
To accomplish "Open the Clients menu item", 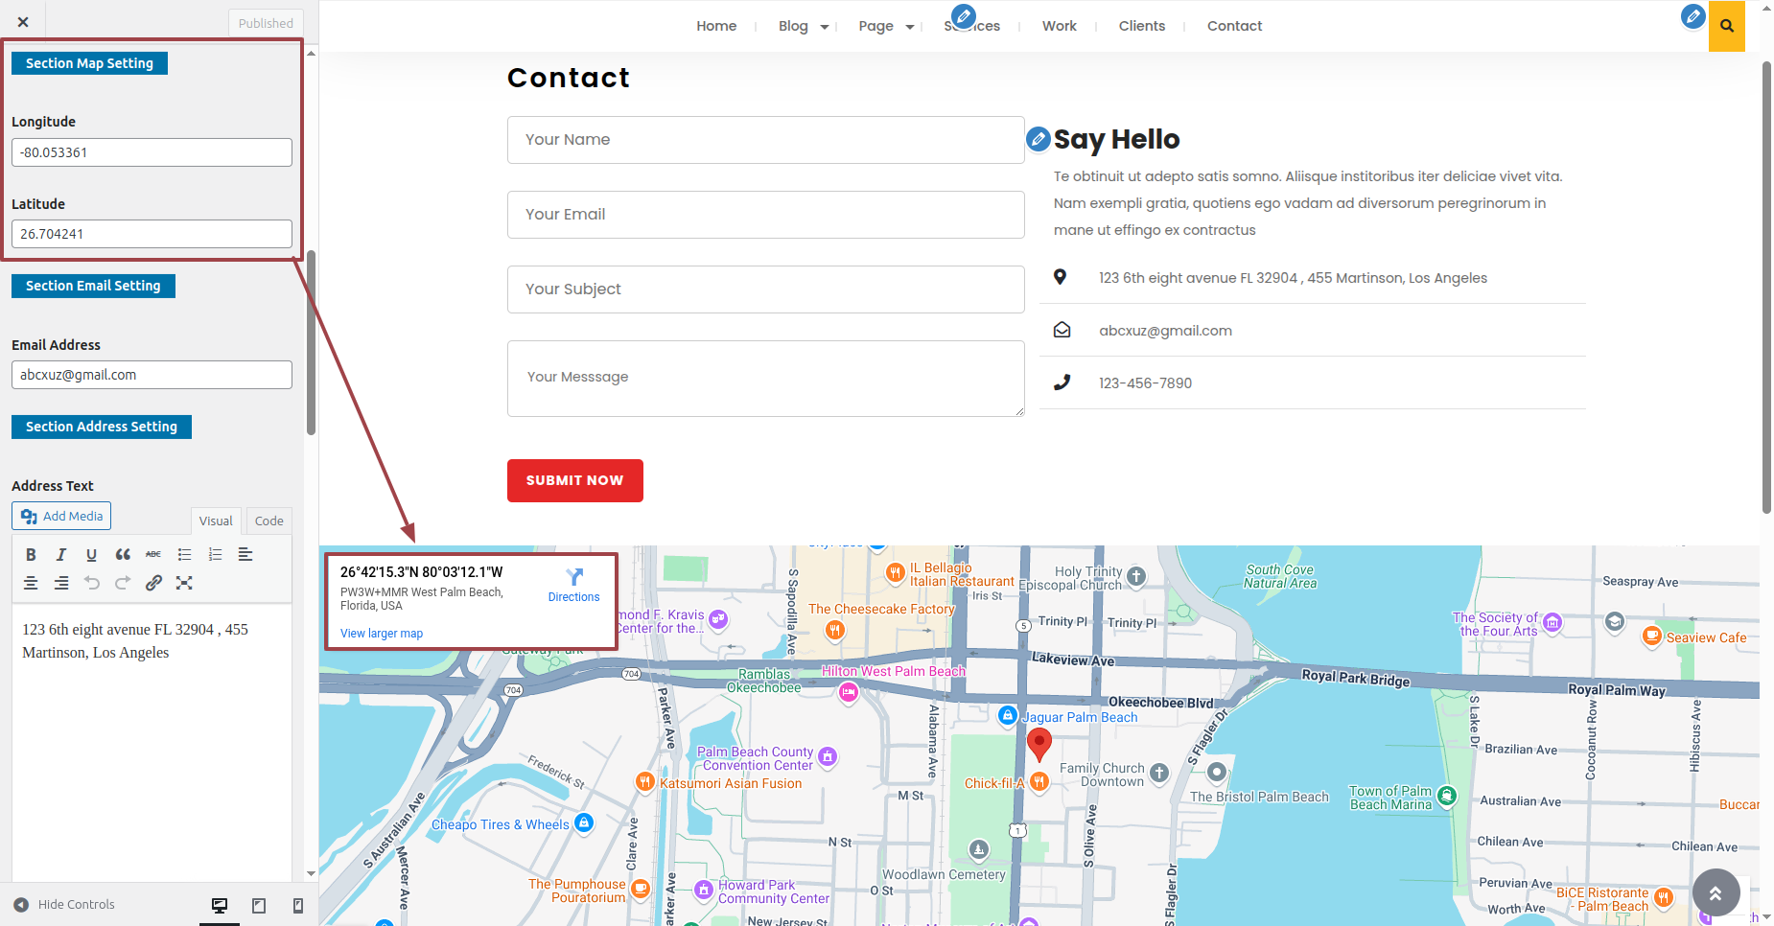I will pos(1142,26).
